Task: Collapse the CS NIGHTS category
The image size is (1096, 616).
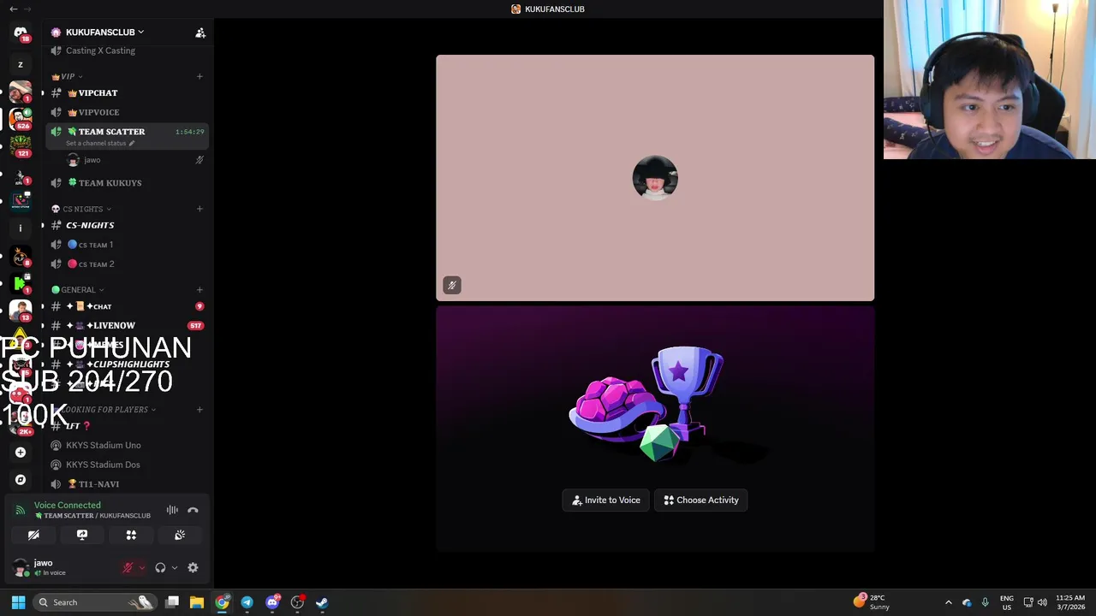Action: click(x=81, y=209)
